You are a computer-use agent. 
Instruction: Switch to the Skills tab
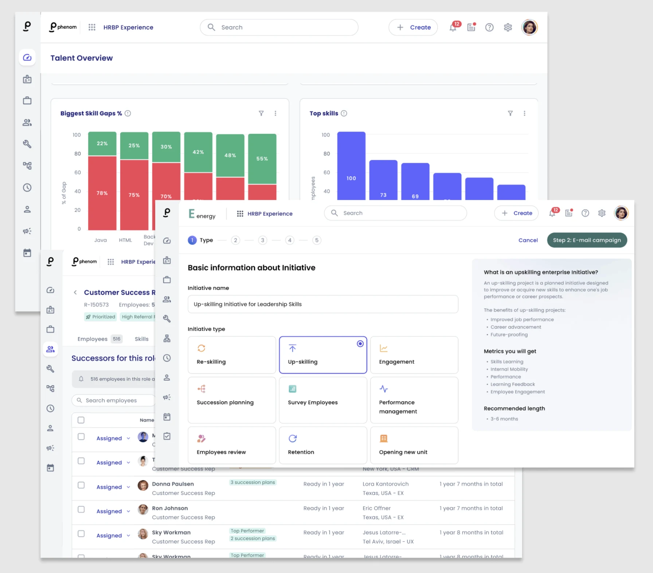(x=141, y=339)
